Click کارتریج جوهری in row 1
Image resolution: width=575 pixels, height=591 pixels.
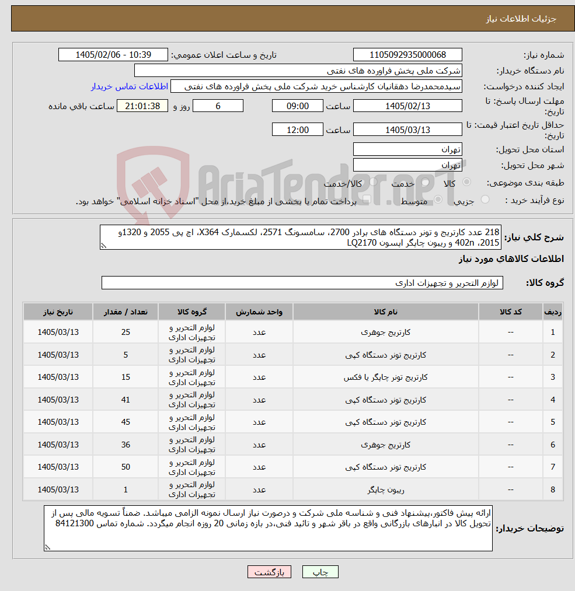coord(386,332)
